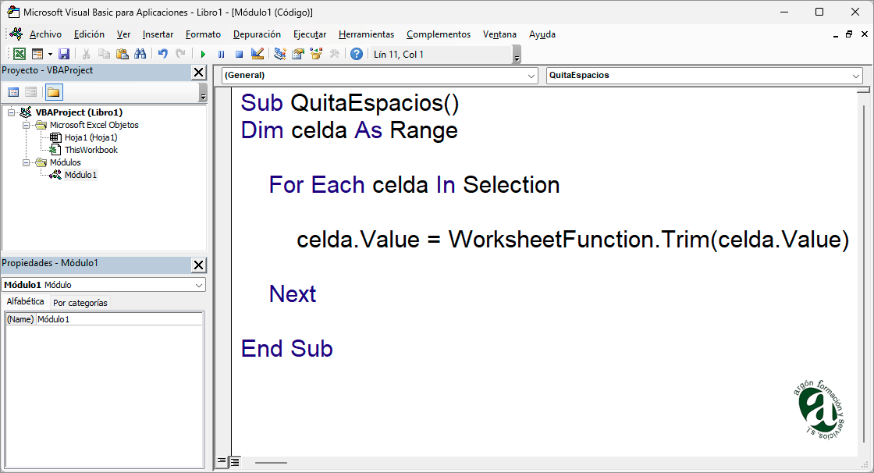Click the View Code icon in project panel
874x473 pixels.
click(13, 92)
